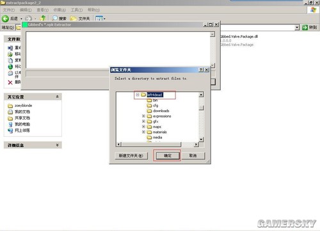320x231 pixels.
Task: Open the address bar dropdown arrow
Action: coord(297,28)
